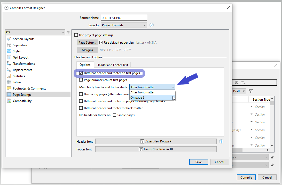Click help icon beside Header font
The width and height of the screenshot is (282, 185).
click(221, 141)
